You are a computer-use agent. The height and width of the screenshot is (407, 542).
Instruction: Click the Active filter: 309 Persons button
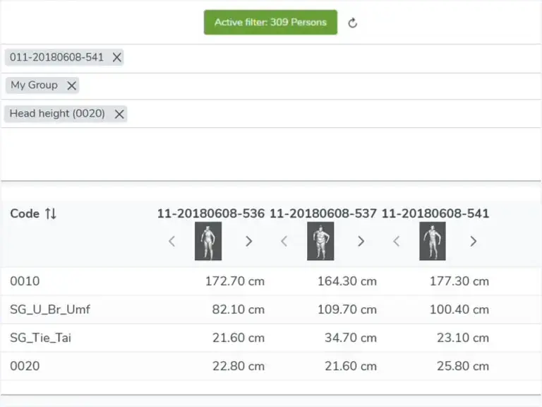tap(270, 23)
